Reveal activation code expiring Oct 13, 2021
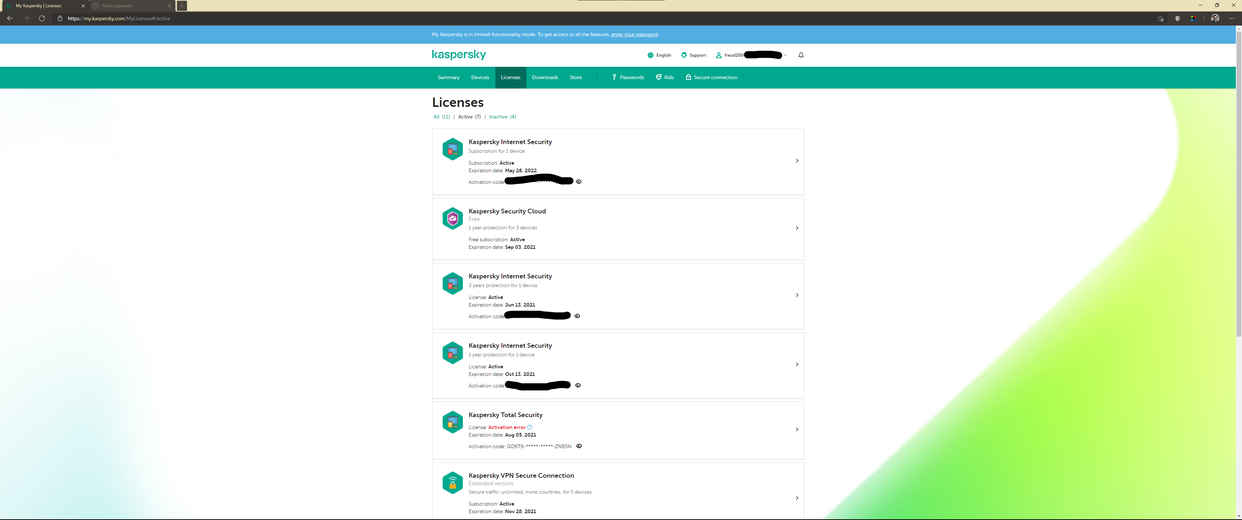This screenshot has width=1242, height=520. click(578, 385)
